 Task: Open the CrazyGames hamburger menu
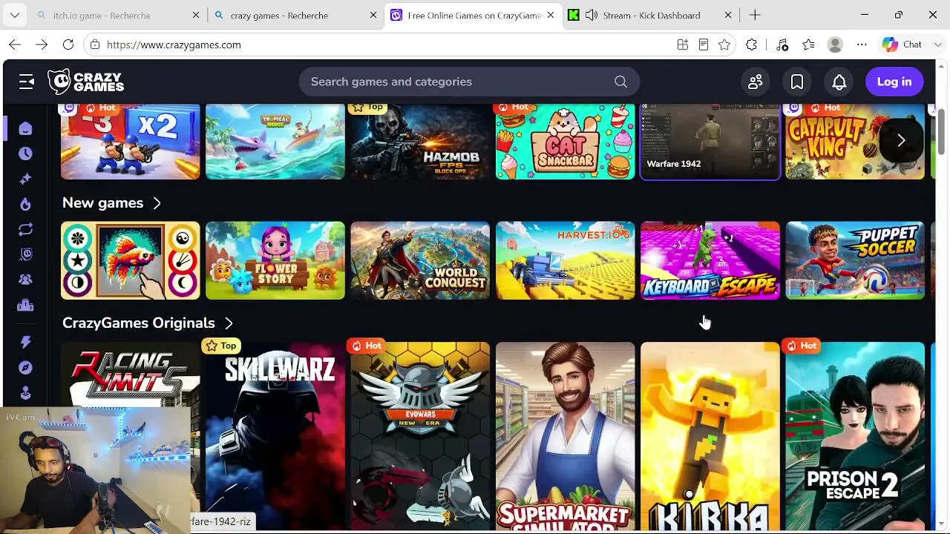tap(27, 82)
